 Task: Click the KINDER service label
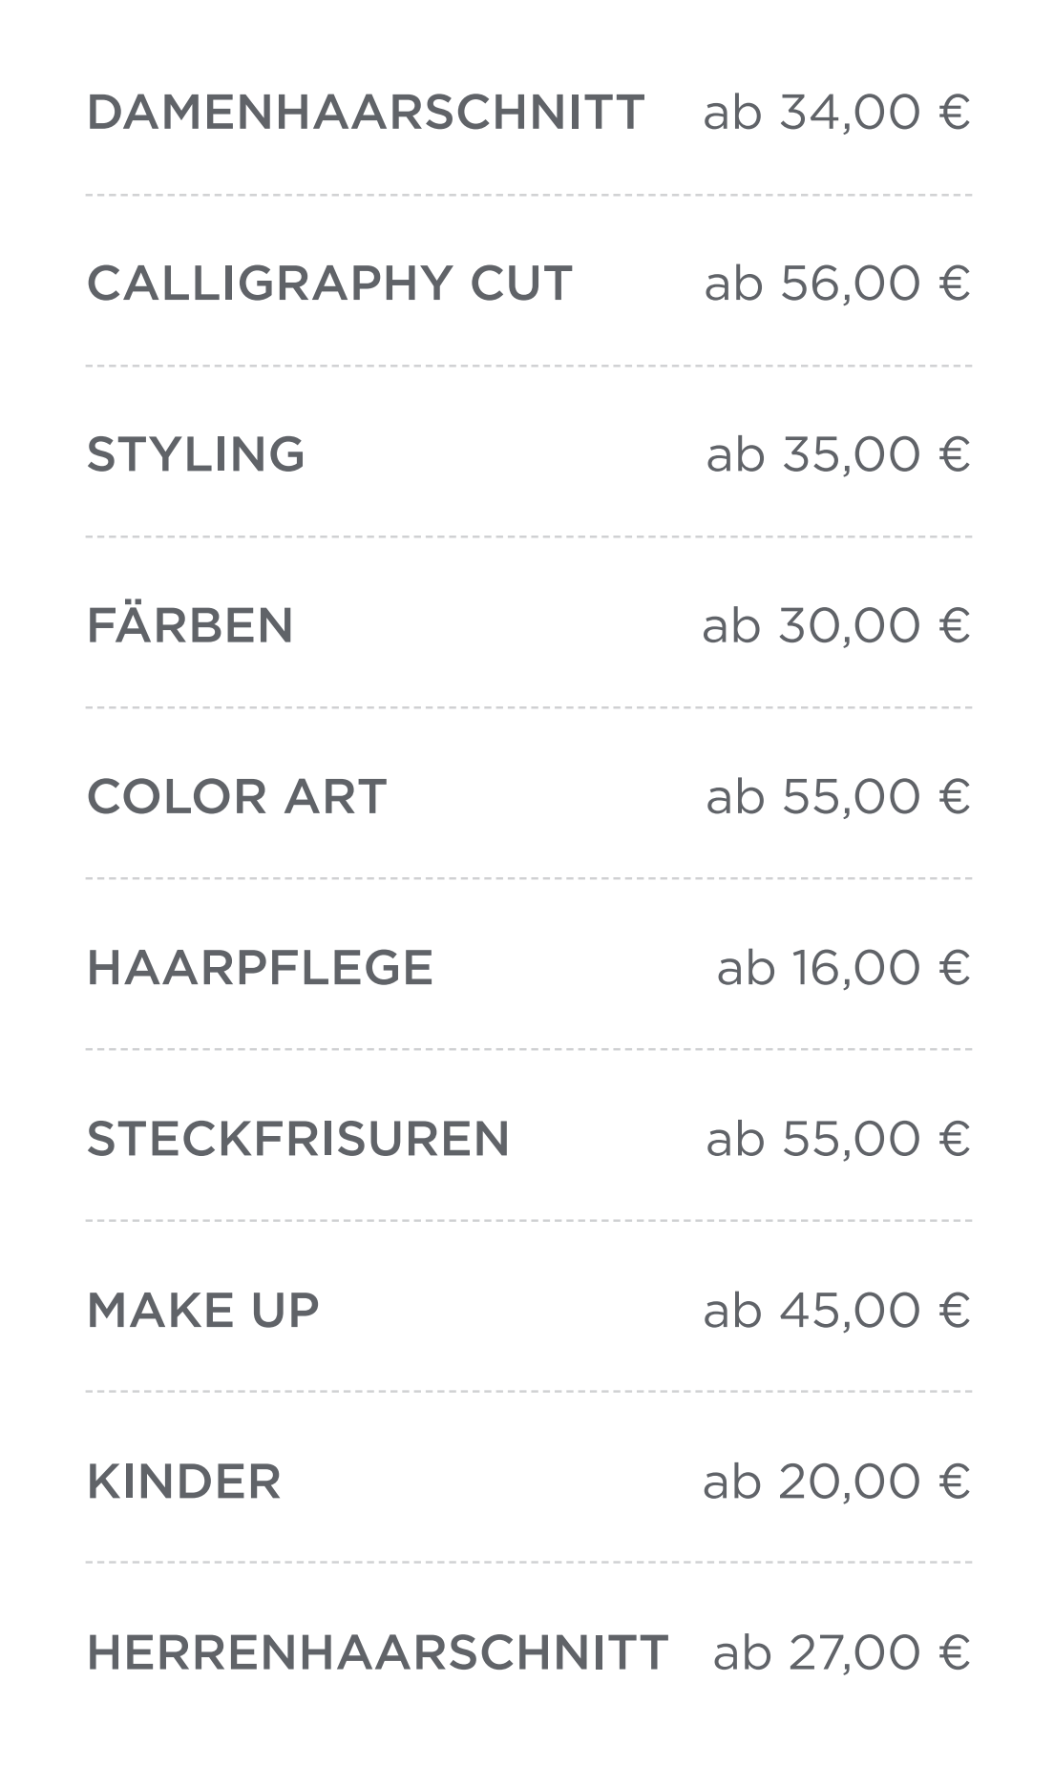(184, 1482)
